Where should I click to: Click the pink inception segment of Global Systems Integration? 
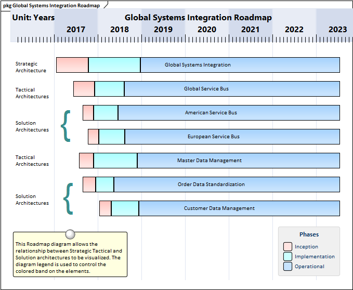(72, 65)
